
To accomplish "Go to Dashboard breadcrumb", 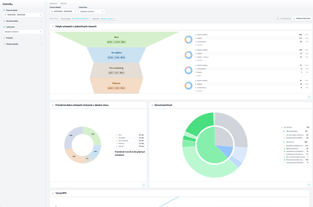I will [53, 3].
